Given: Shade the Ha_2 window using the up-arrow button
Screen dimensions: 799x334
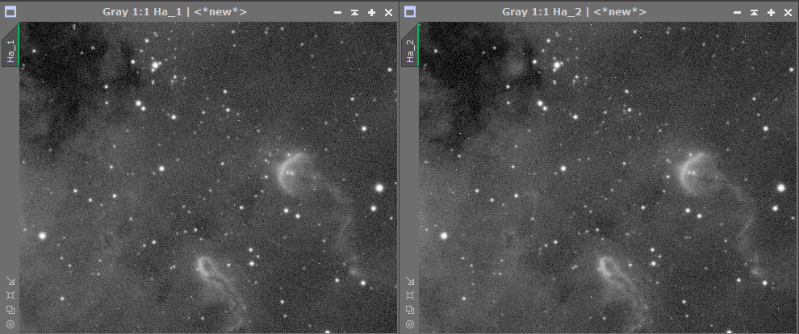Looking at the screenshot, I should (x=754, y=12).
